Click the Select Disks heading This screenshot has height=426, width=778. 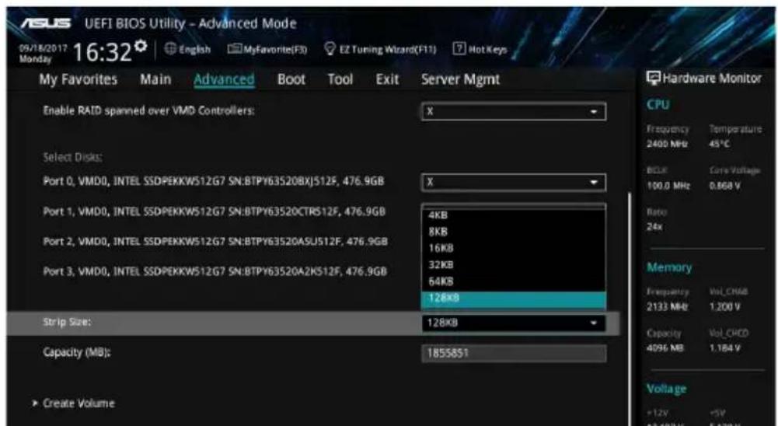[x=72, y=157]
